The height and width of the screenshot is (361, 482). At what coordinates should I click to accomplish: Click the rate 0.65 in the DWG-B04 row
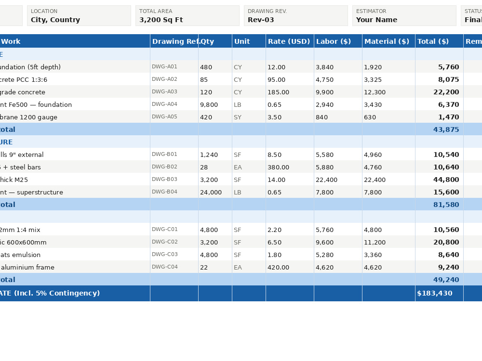point(274,193)
